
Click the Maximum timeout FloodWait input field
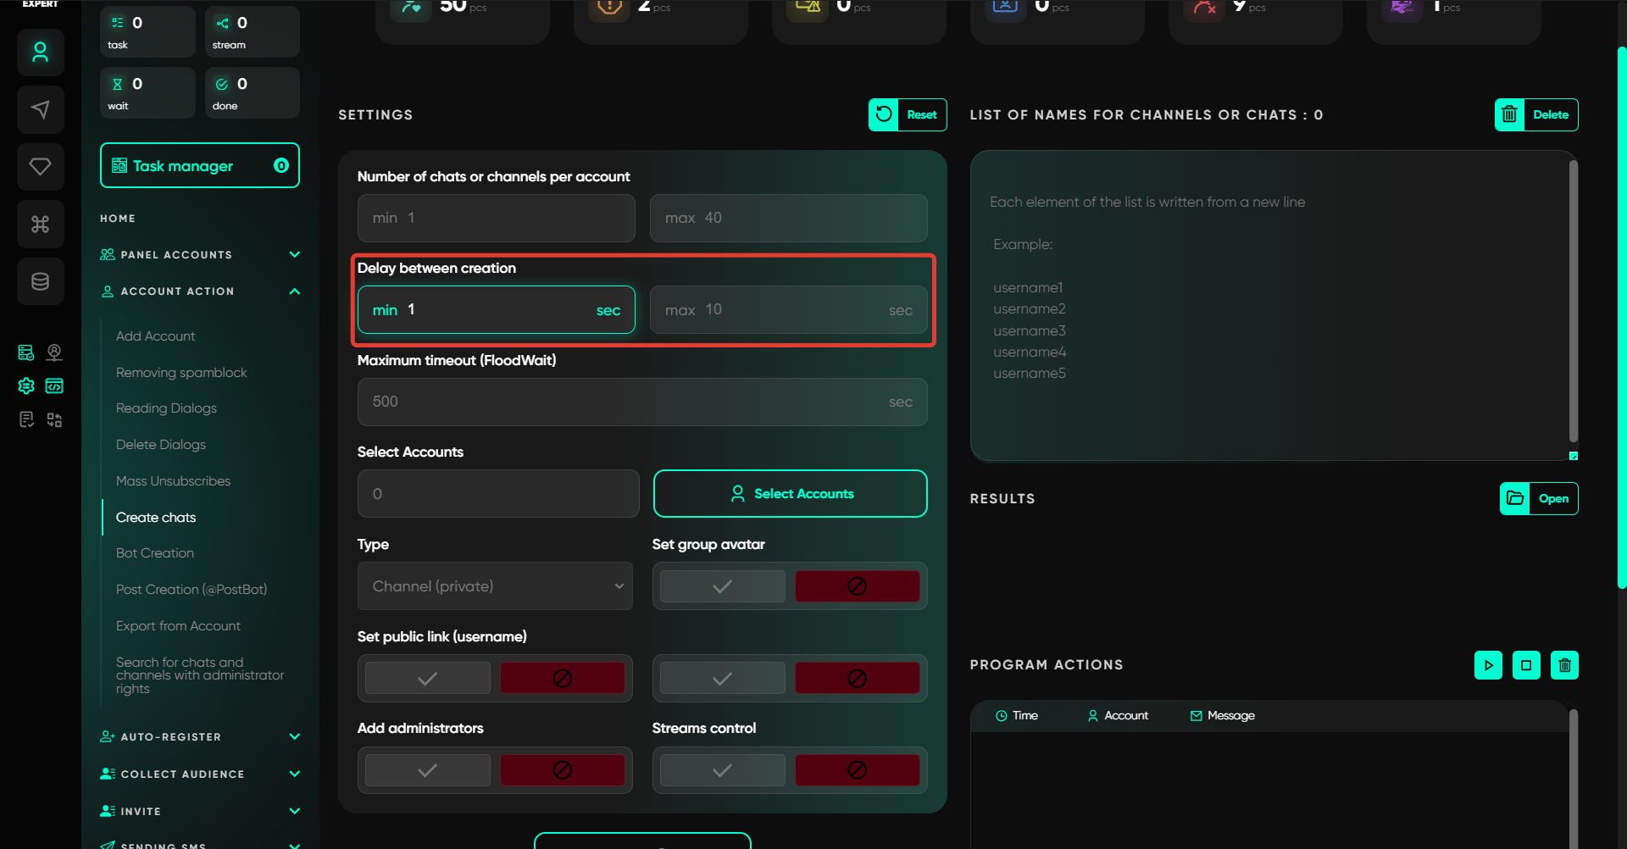pos(627,402)
